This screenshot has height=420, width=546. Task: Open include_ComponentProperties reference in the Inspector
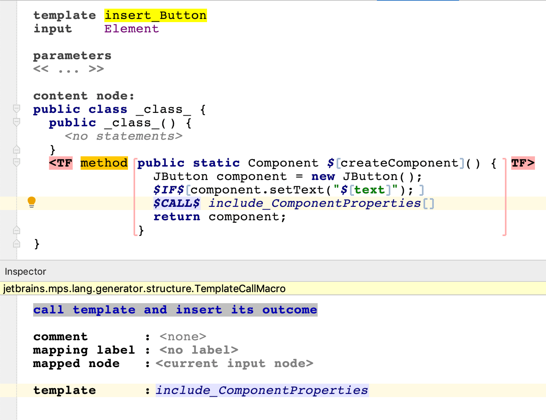coord(262,390)
